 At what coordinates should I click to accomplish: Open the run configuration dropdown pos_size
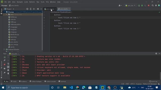click(130, 5)
